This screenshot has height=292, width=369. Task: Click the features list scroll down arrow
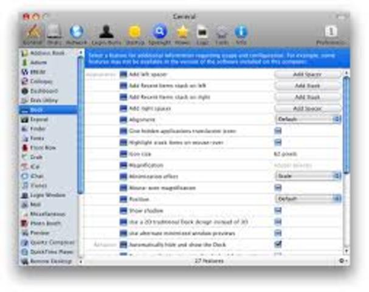click(x=346, y=251)
